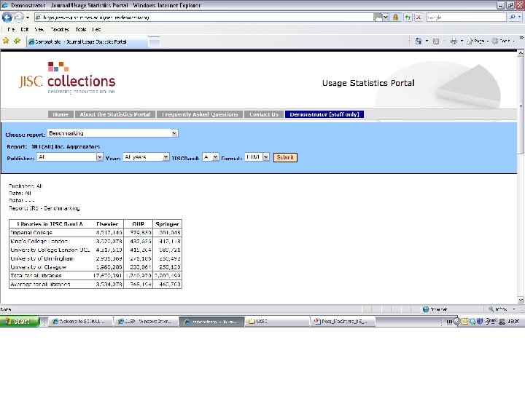This screenshot has height=393, width=525.
Task: Expand the Year dropdown
Action: point(166,156)
